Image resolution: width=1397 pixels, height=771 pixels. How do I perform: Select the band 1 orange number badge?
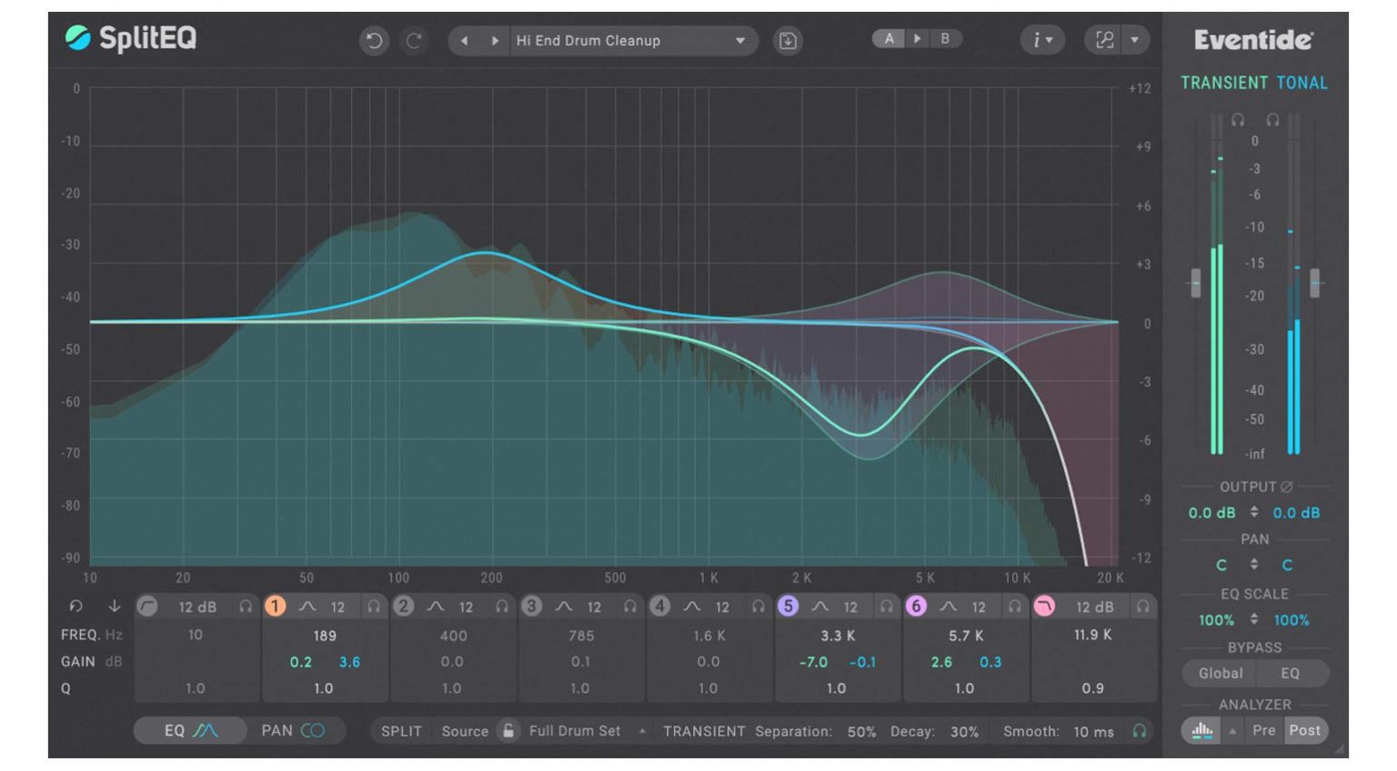click(275, 606)
